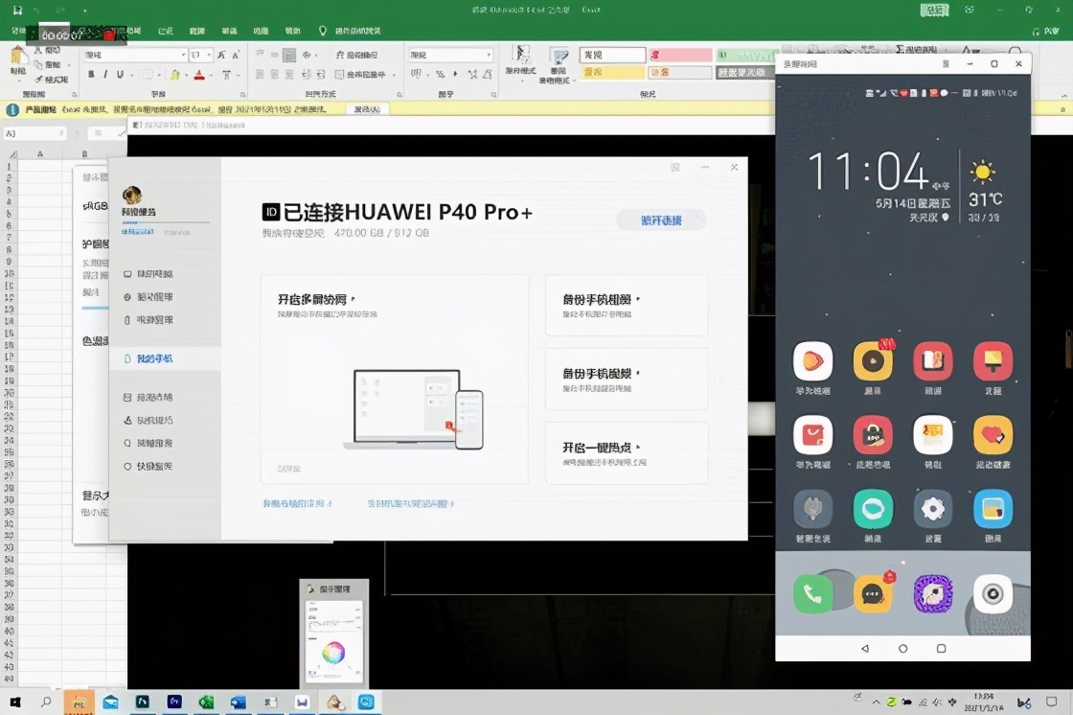Image resolution: width=1073 pixels, height=715 pixels.
Task: Select the highlighted My Phone sidebar item
Action: [165, 358]
